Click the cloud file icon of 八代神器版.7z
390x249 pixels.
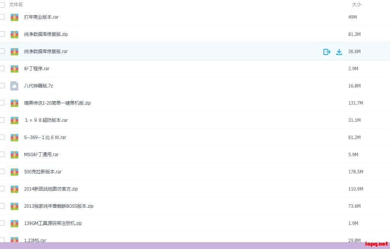(x=15, y=86)
